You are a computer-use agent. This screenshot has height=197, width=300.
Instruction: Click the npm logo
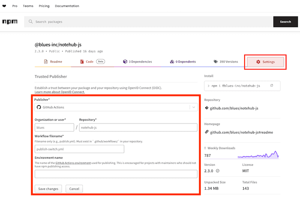[10, 22]
